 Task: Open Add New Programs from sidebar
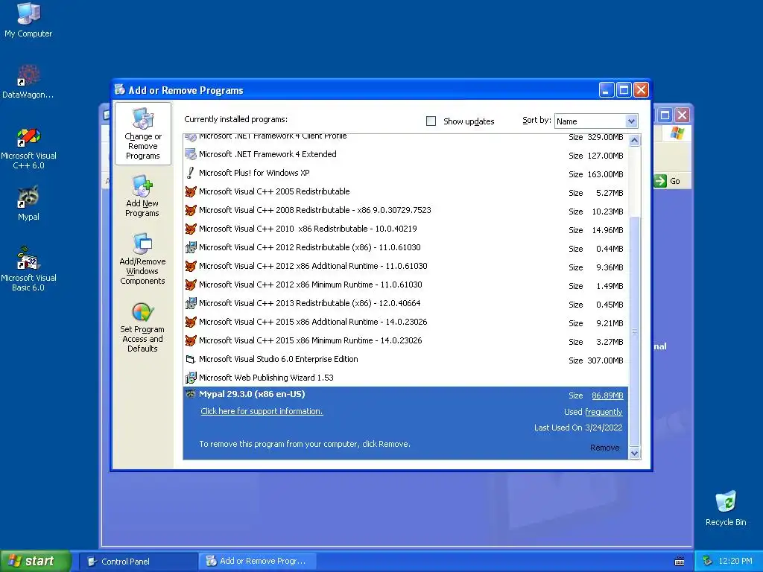click(x=142, y=196)
